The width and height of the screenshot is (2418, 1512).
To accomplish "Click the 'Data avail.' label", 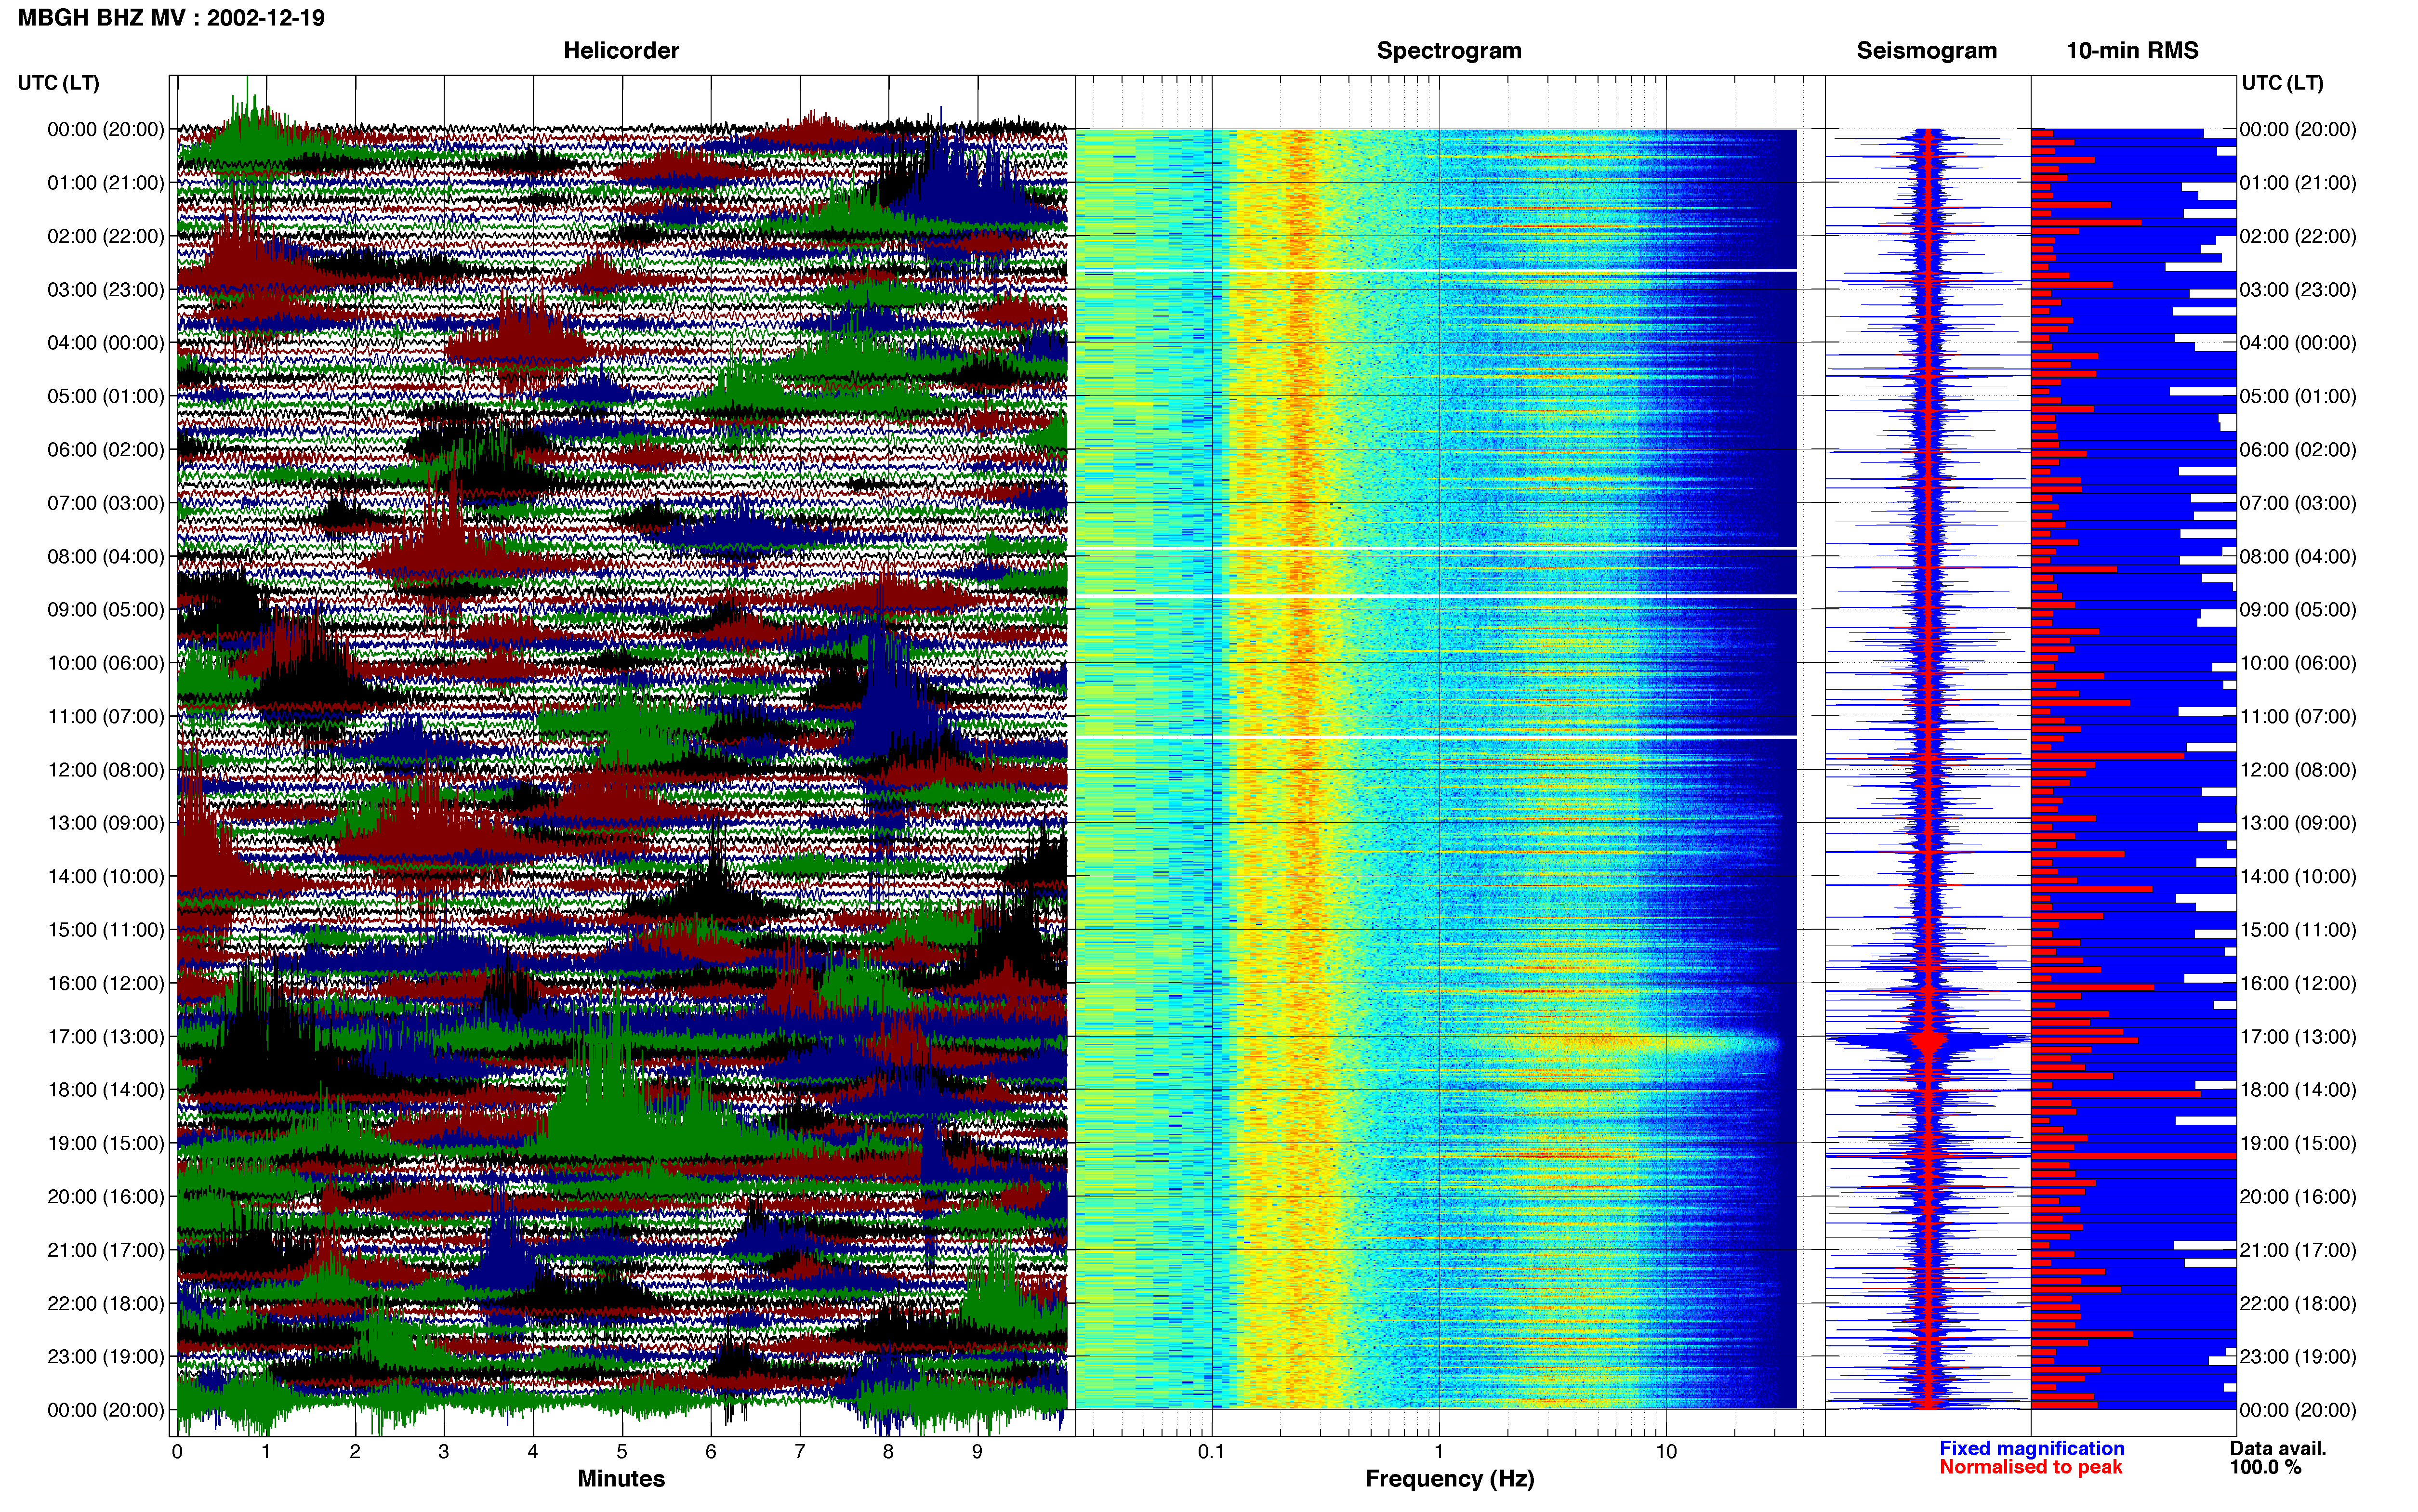I will (x=2278, y=1448).
